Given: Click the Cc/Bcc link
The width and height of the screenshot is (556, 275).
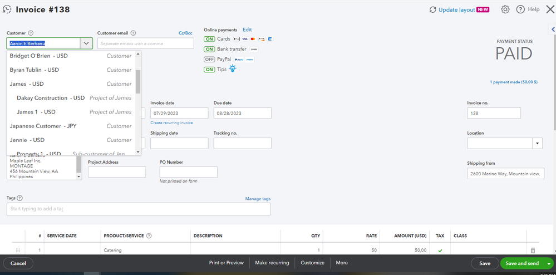Looking at the screenshot, I should tap(185, 33).
